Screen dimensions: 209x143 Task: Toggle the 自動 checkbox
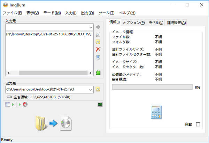pyautogui.click(x=198, y=124)
